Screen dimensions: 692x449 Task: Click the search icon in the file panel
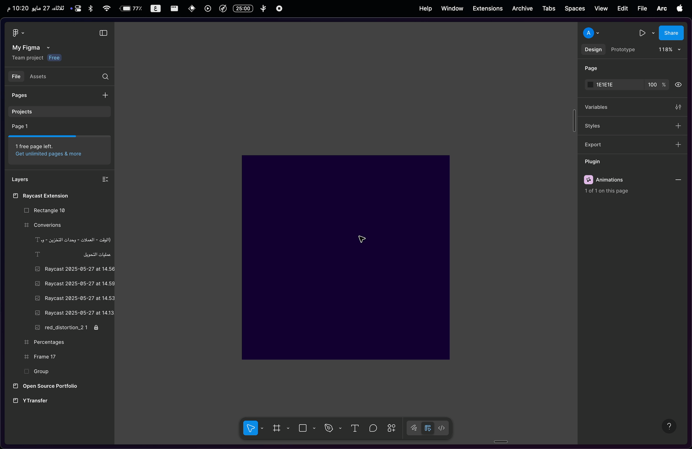pyautogui.click(x=105, y=76)
